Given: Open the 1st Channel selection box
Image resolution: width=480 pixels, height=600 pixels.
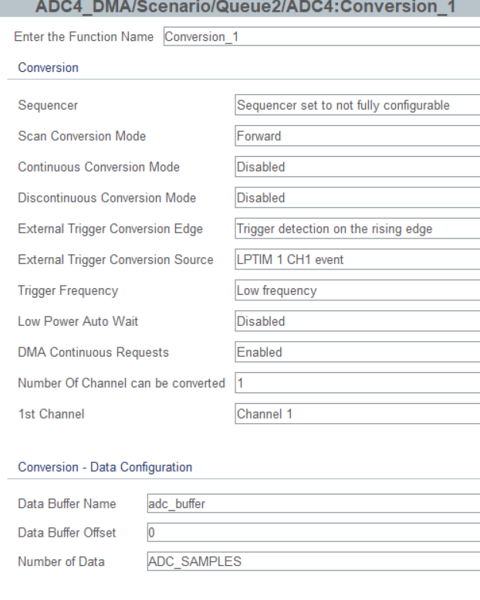Looking at the screenshot, I should [x=357, y=414].
